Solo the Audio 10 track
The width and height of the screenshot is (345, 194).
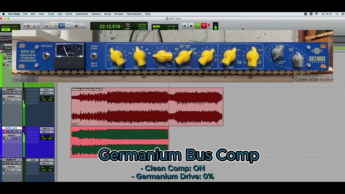pyautogui.click(x=15, y=163)
